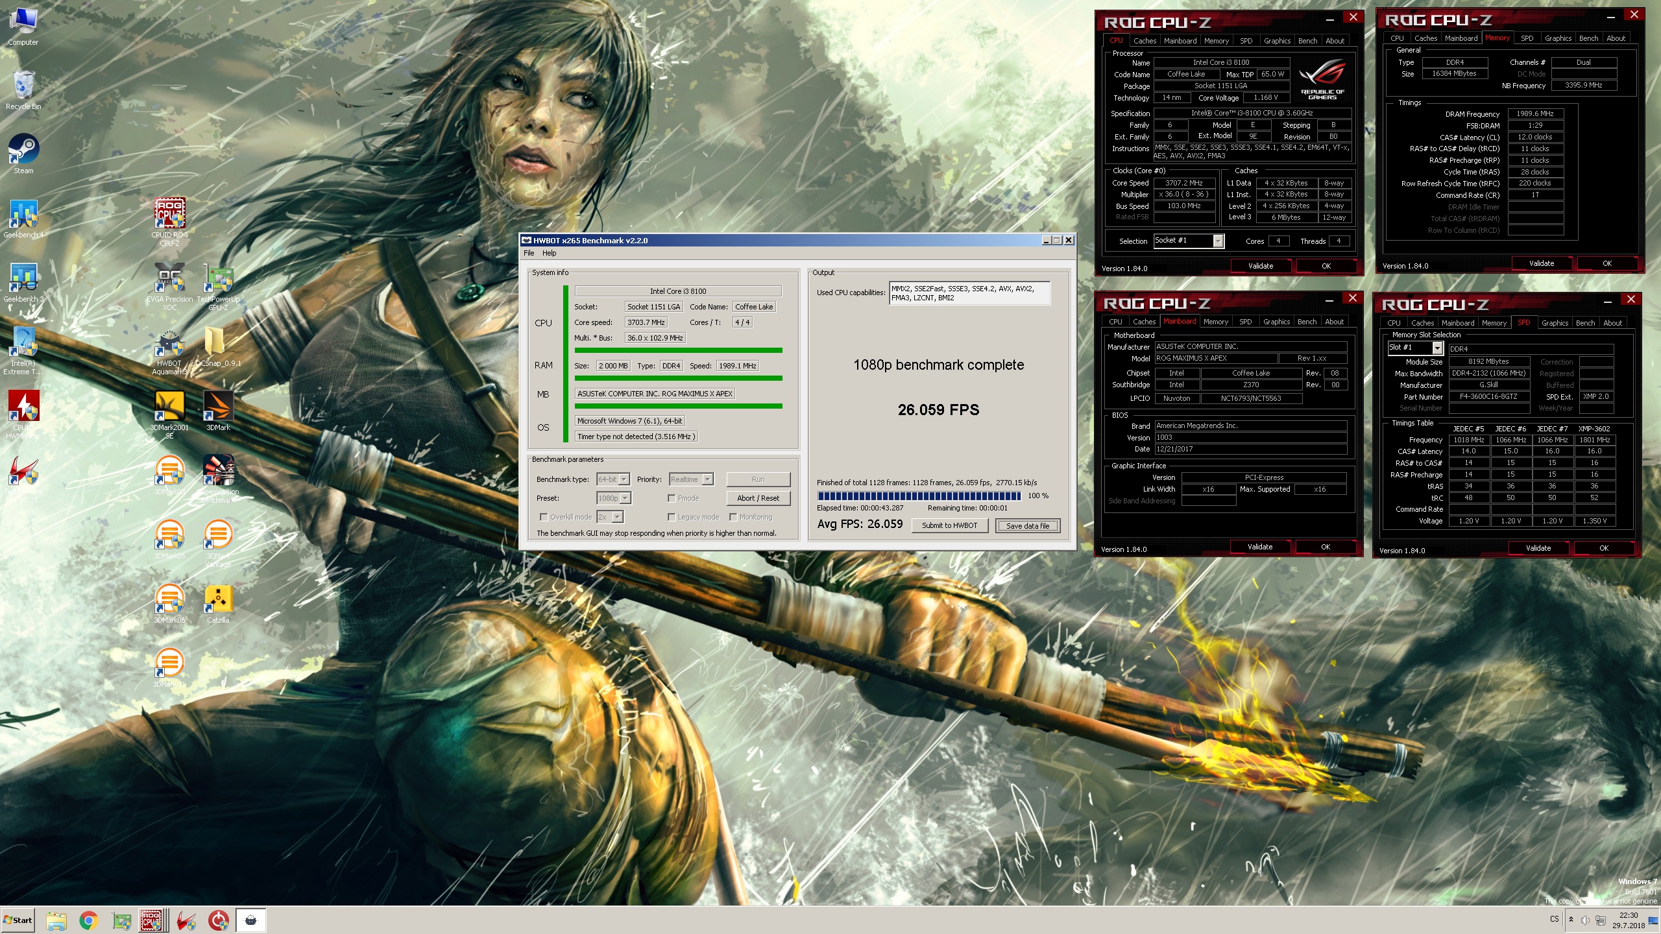
Task: Open the Preset 1080p dropdown
Action: 614,498
